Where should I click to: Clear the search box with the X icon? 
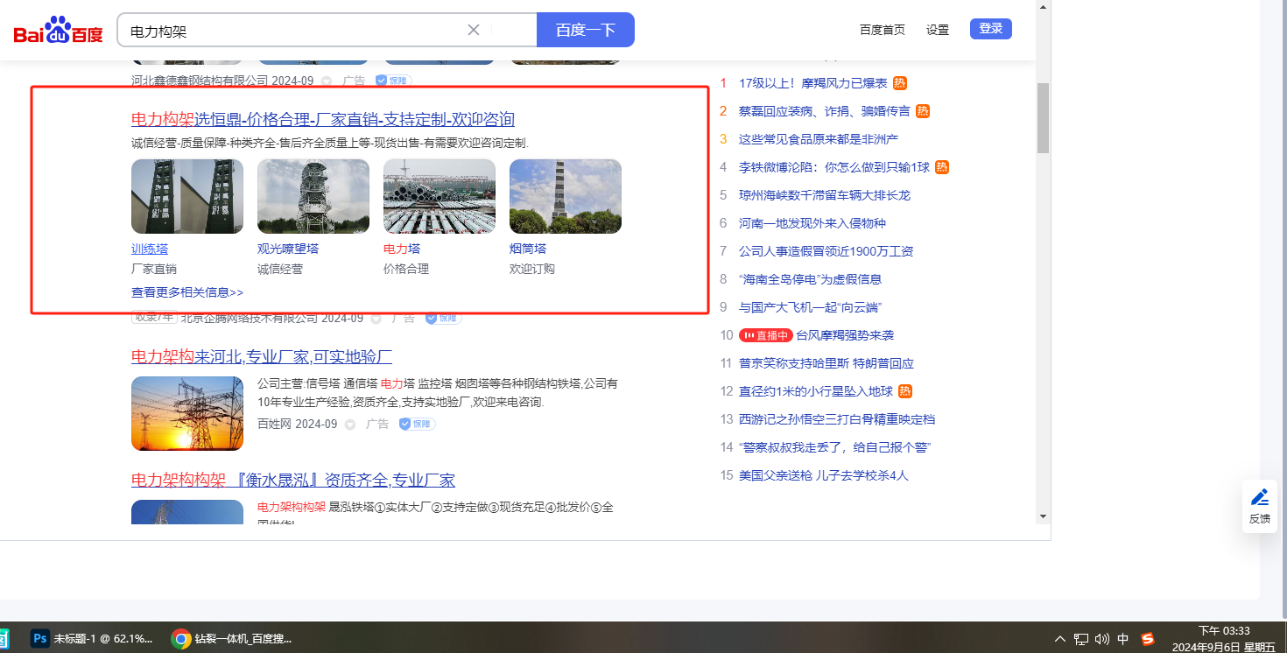(474, 30)
